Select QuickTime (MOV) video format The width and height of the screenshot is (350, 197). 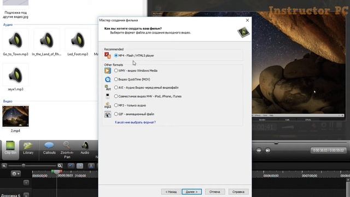(x=116, y=79)
